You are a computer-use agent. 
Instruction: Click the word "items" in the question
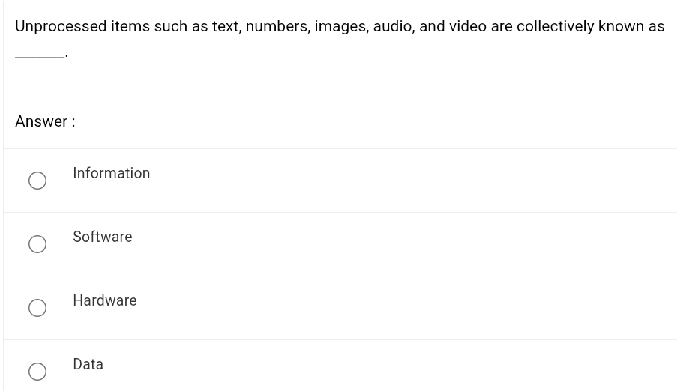(130, 26)
